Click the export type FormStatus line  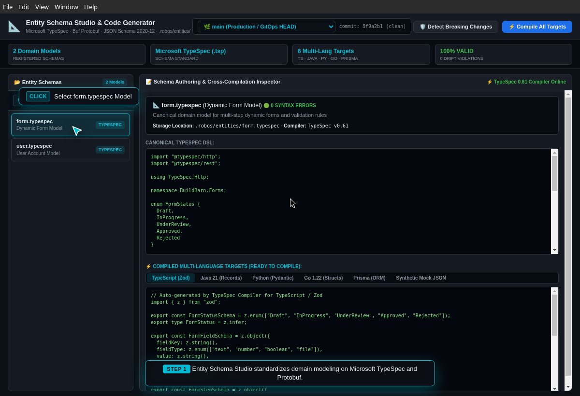click(x=199, y=322)
